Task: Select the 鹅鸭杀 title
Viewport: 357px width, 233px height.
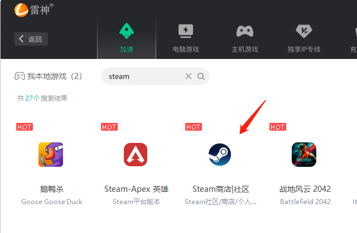Action: coord(52,189)
